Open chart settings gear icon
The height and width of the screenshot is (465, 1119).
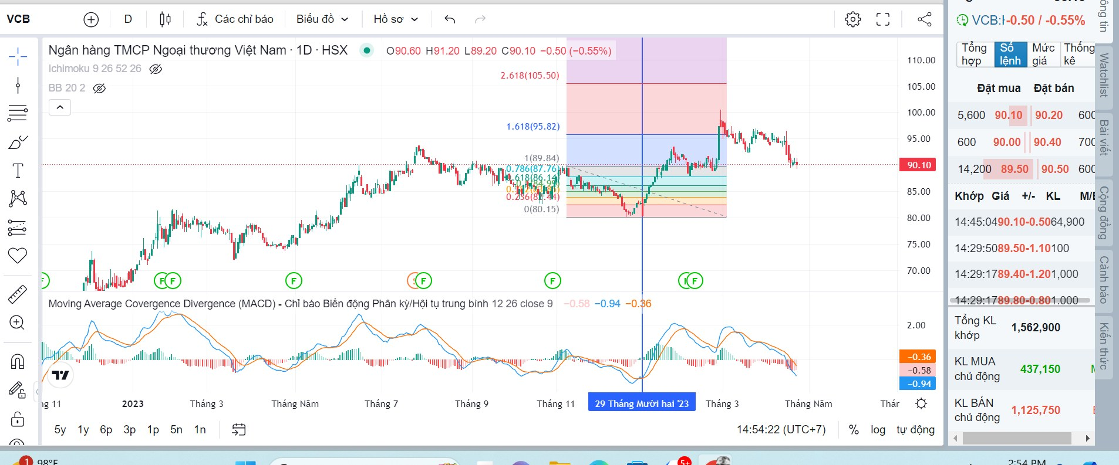coord(852,19)
